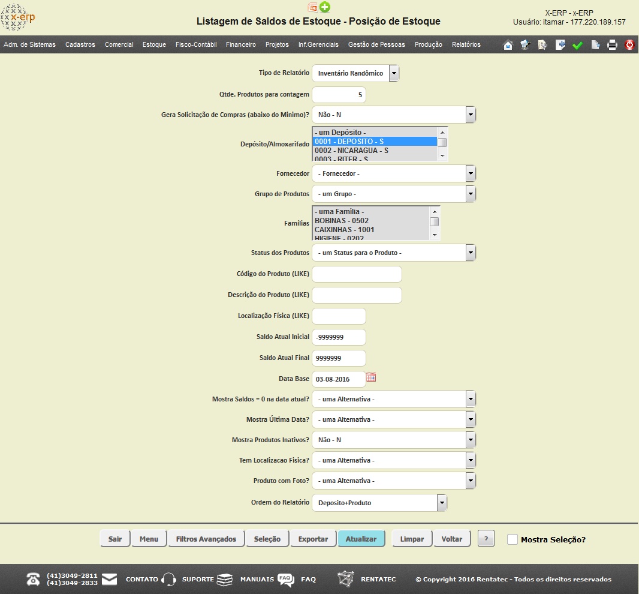
Task: Toggle the Mostra Seleção checkbox
Action: pyautogui.click(x=513, y=539)
